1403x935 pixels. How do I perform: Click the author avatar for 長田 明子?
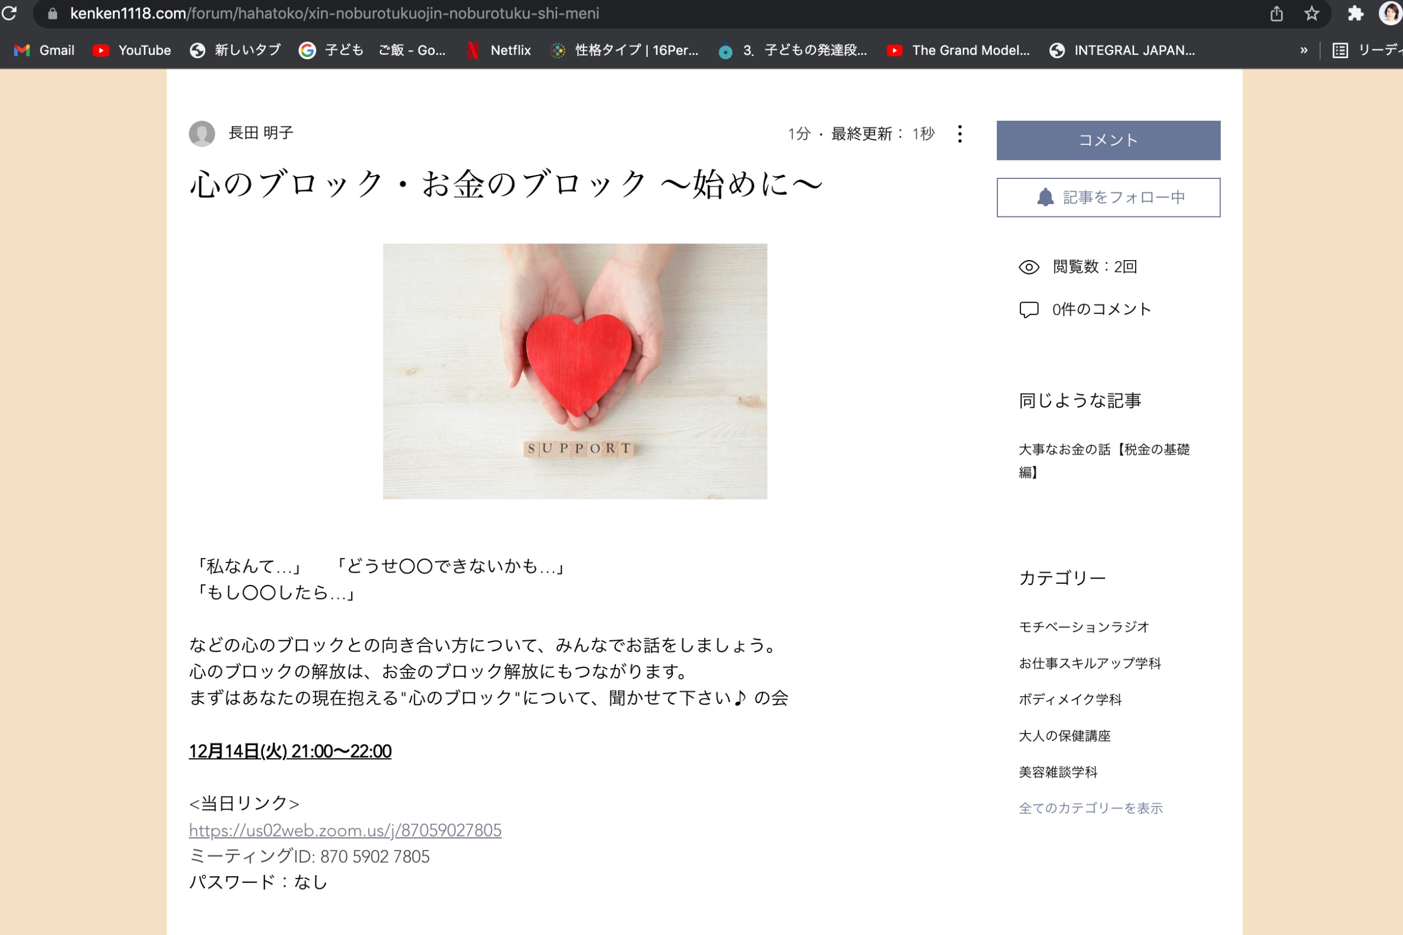coord(201,134)
